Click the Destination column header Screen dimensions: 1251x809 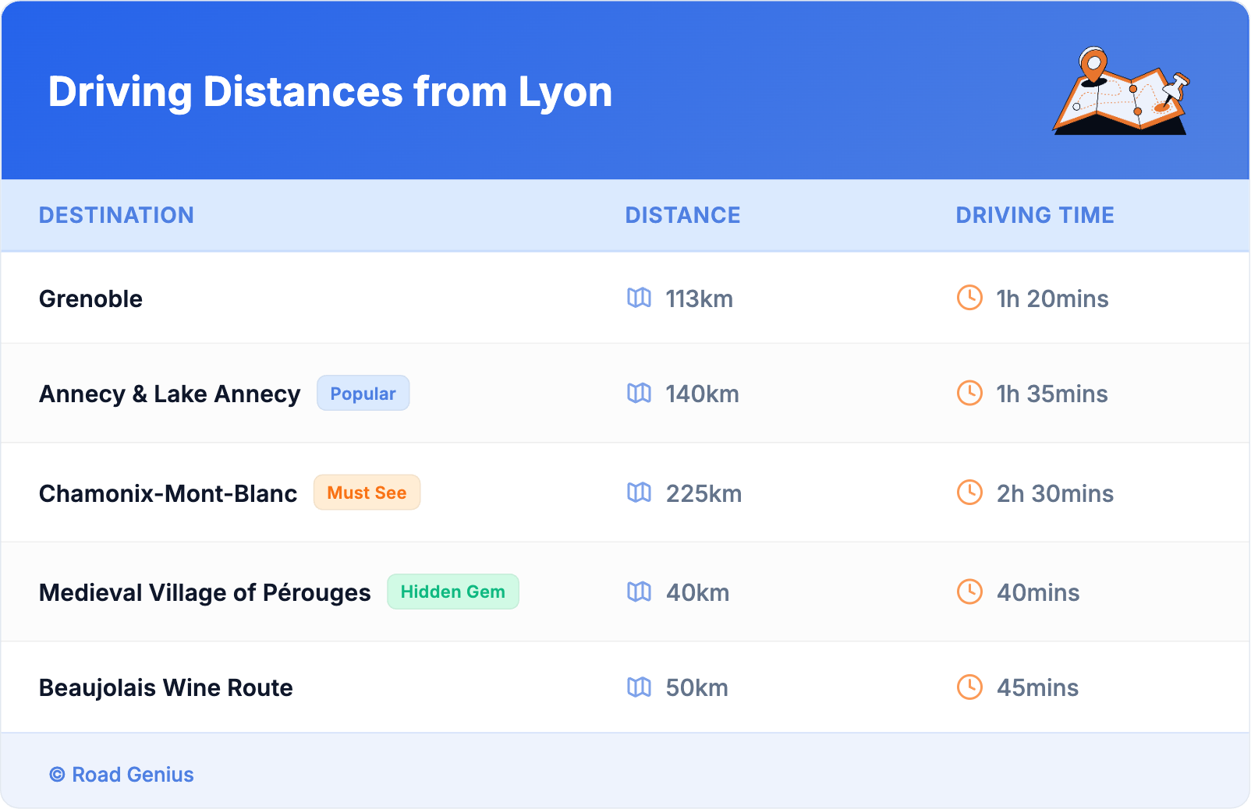[116, 215]
